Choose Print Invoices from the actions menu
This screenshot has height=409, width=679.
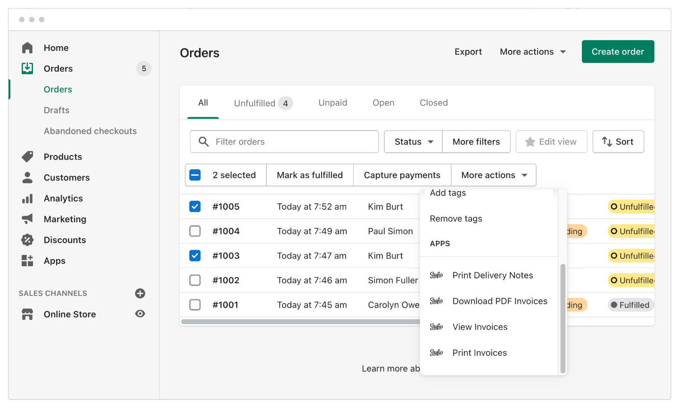point(480,352)
